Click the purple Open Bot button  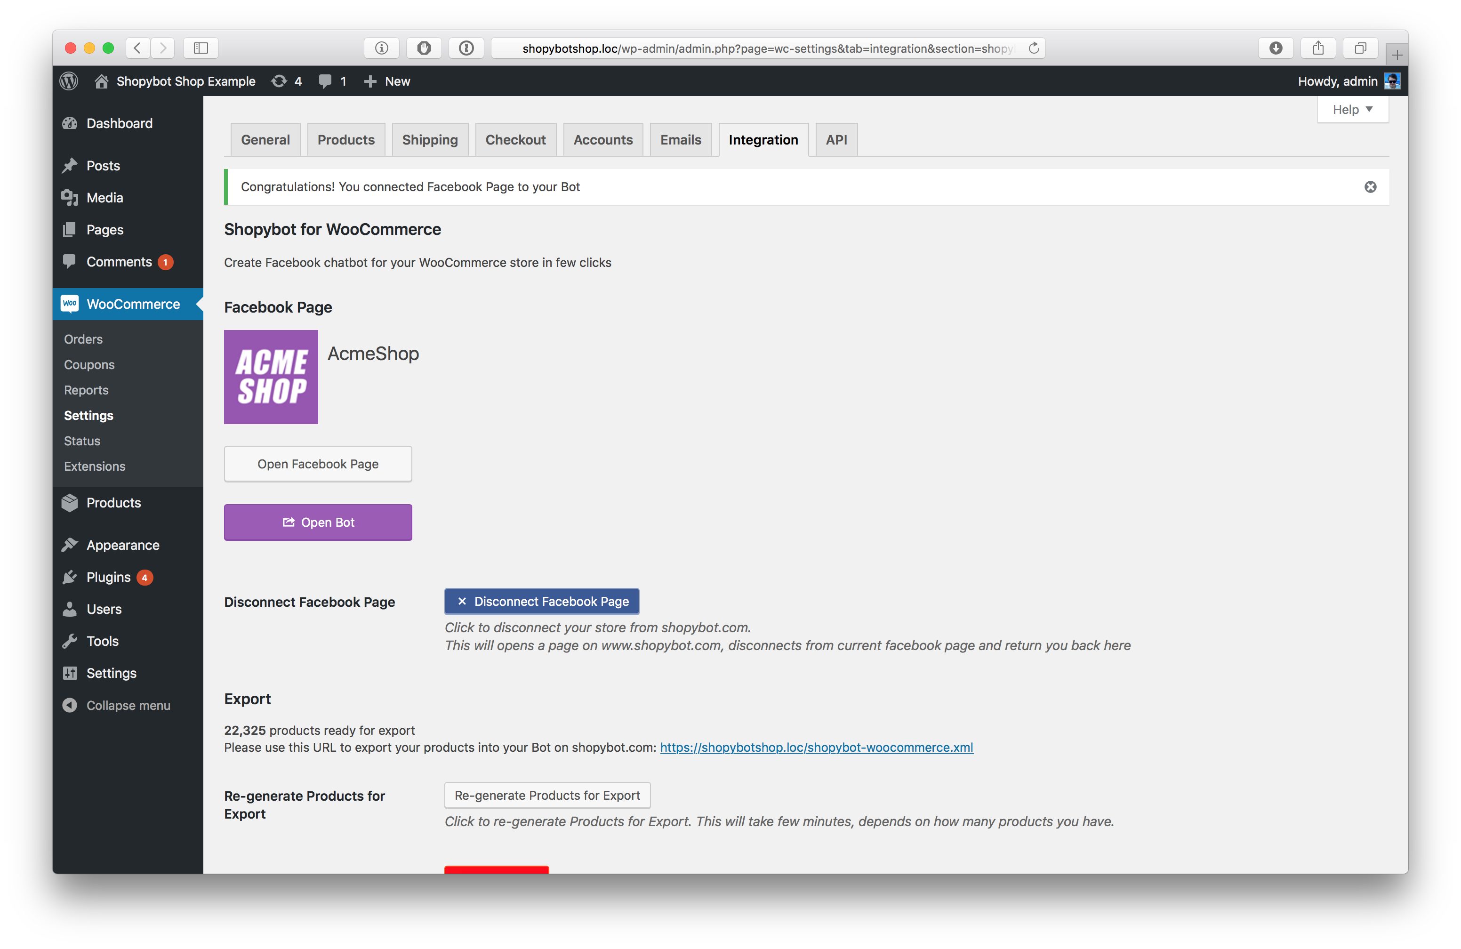coord(318,523)
